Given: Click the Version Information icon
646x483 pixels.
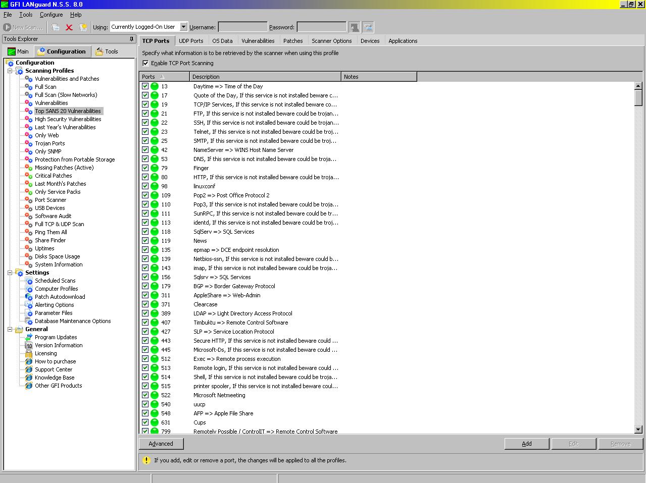Looking at the screenshot, I should click(29, 345).
